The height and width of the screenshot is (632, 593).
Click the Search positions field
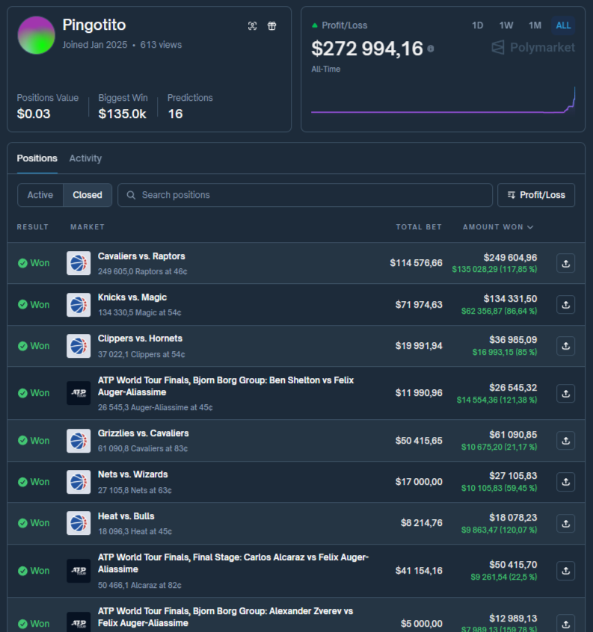click(x=305, y=195)
